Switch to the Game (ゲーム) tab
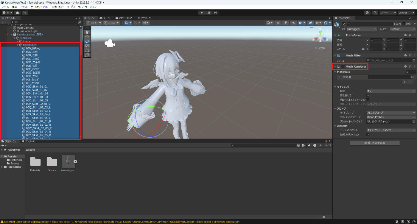 pos(105,18)
